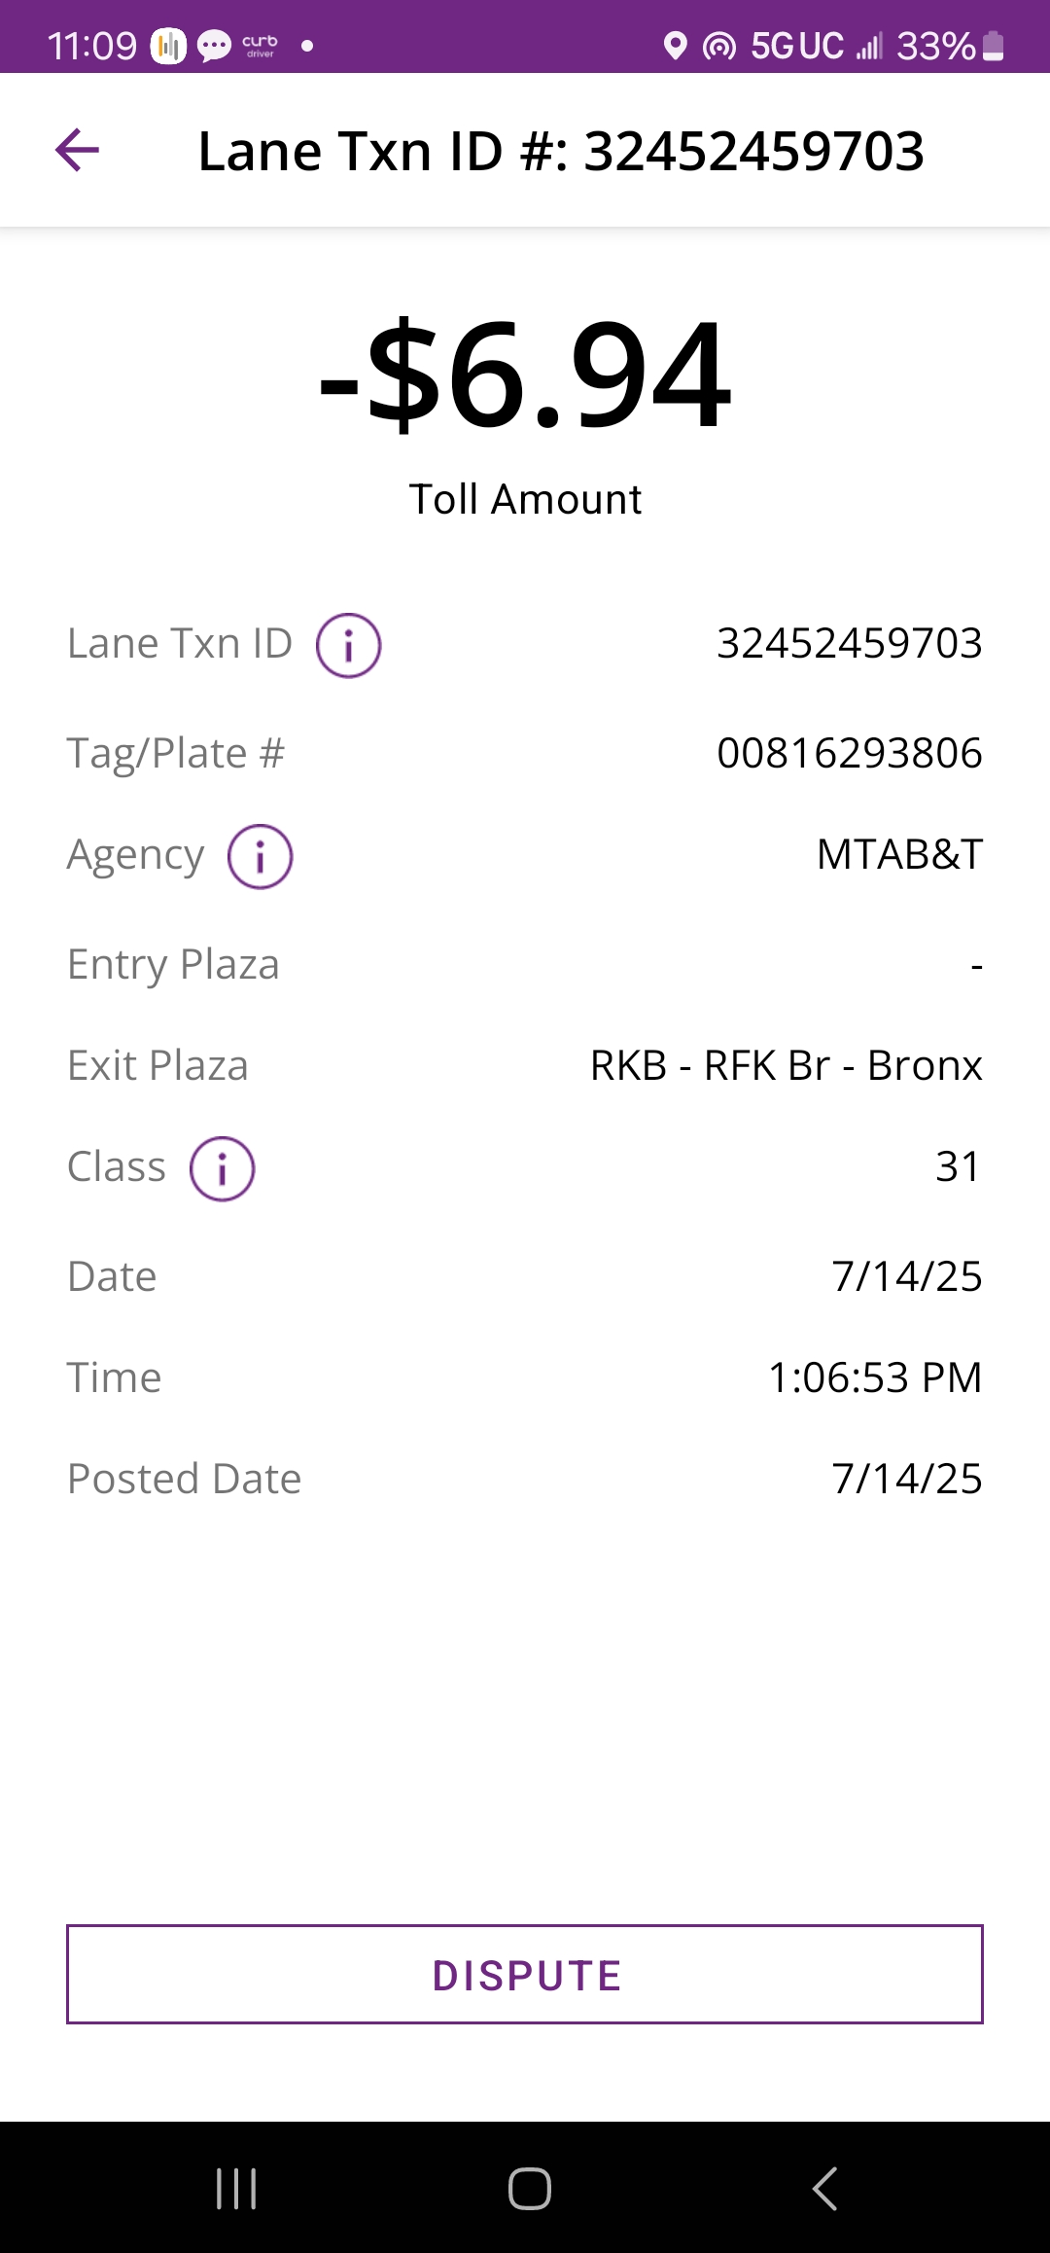This screenshot has width=1050, height=2253.
Task: Tap the purple back arrow
Action: point(78,151)
